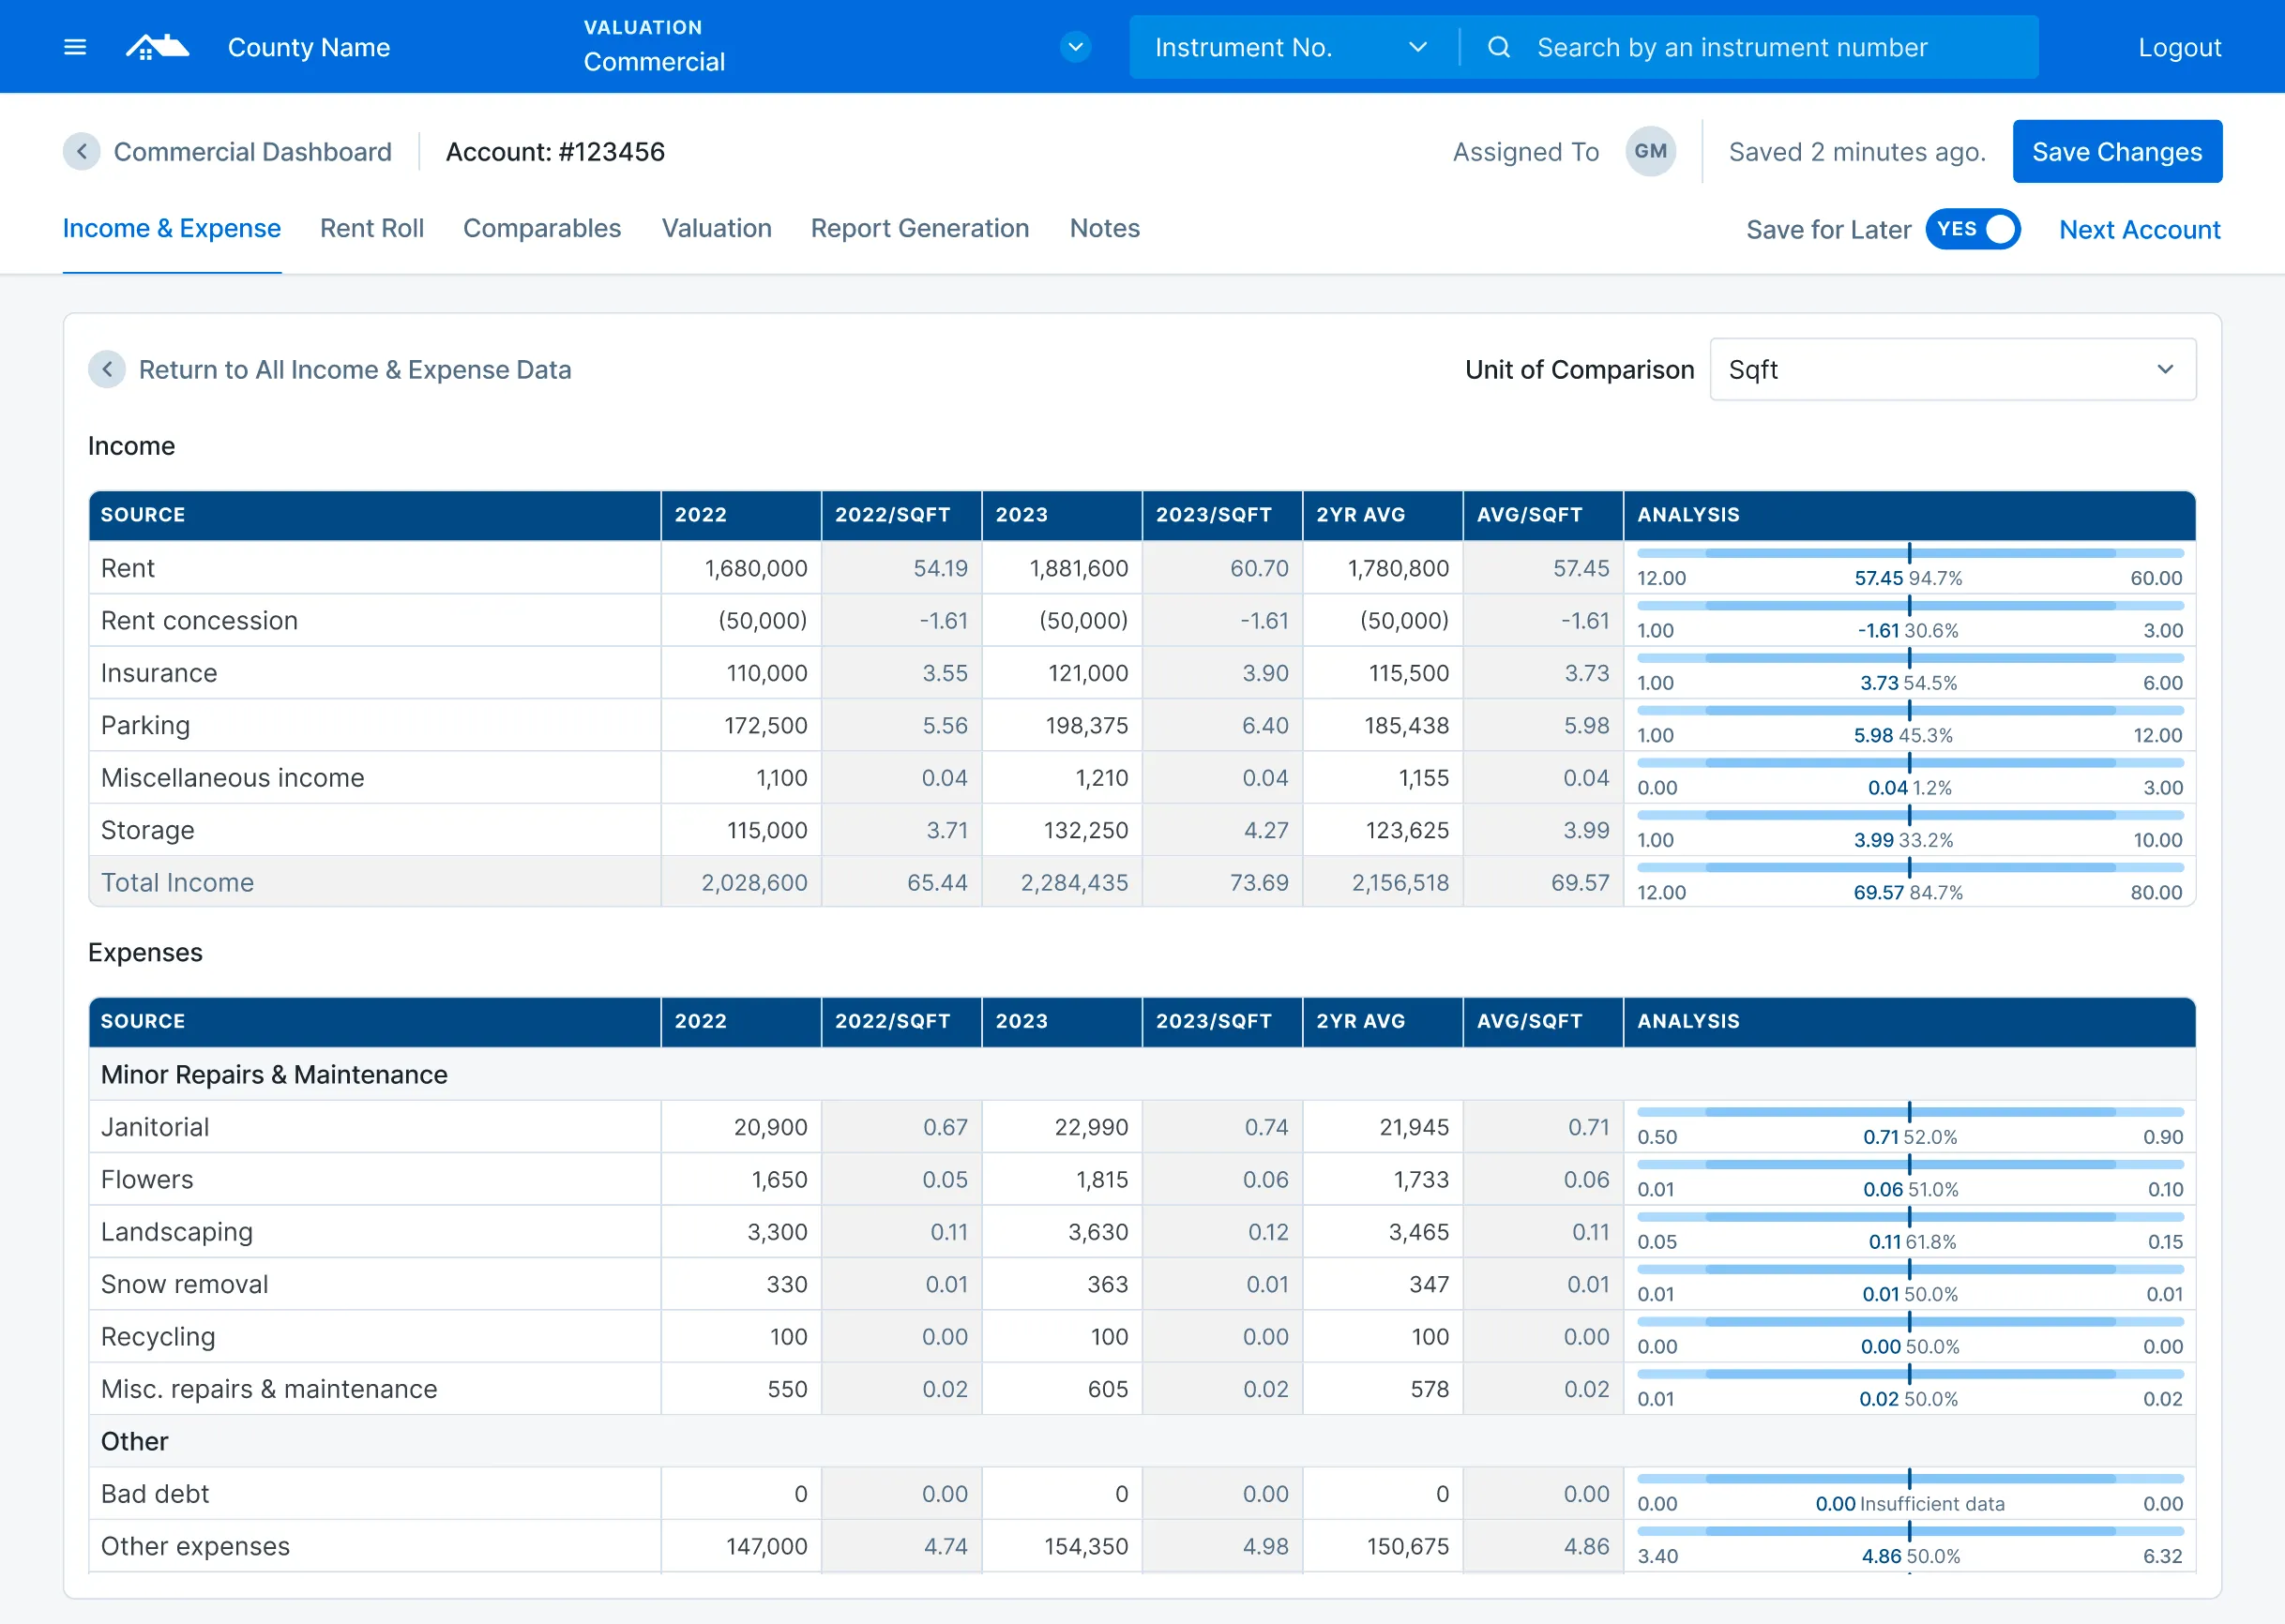Open the hamburger navigation menu
This screenshot has height=1624, width=2285.
click(x=75, y=46)
